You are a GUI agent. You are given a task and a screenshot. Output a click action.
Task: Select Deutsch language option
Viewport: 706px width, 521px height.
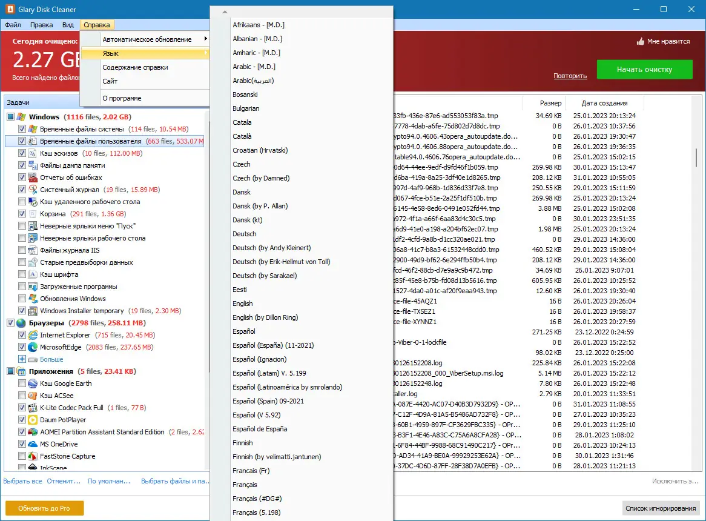pyautogui.click(x=245, y=234)
